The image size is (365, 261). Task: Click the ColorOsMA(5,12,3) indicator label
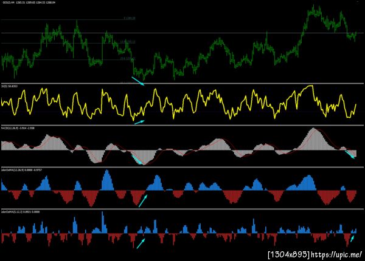pyautogui.click(x=20, y=212)
